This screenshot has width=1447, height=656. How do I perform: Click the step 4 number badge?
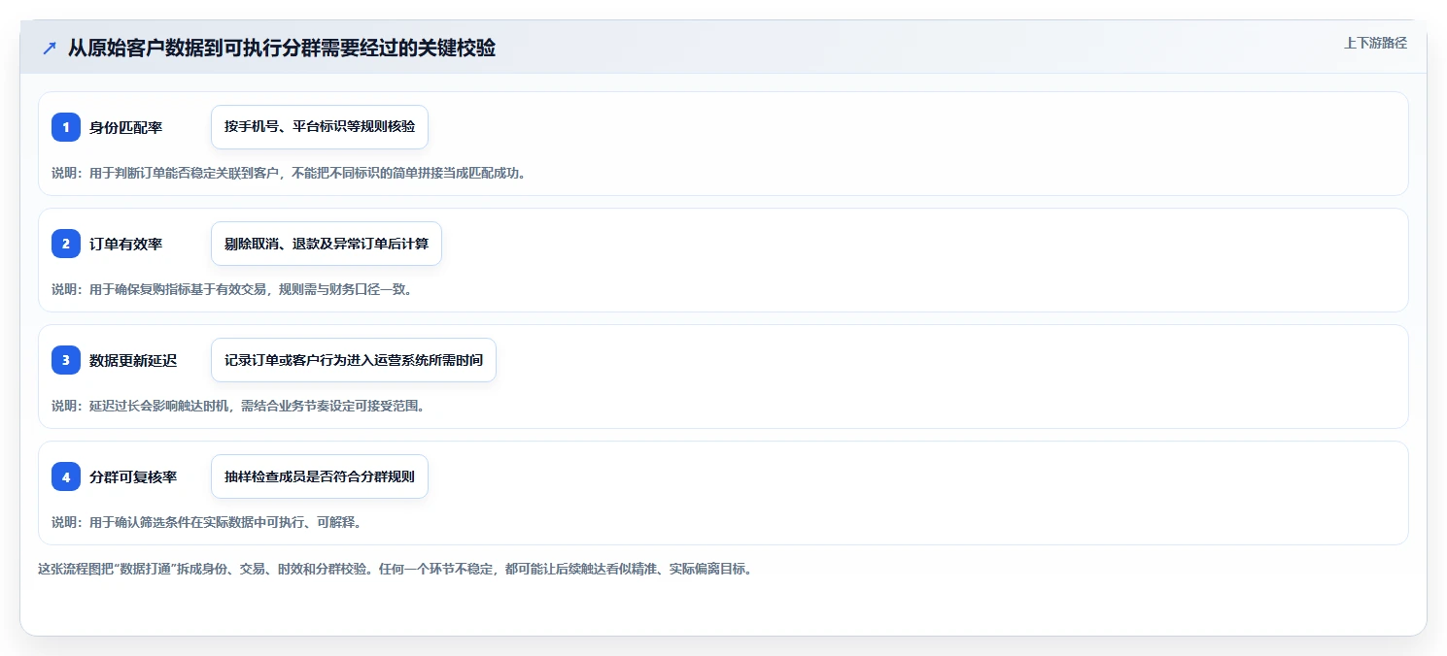click(x=66, y=476)
